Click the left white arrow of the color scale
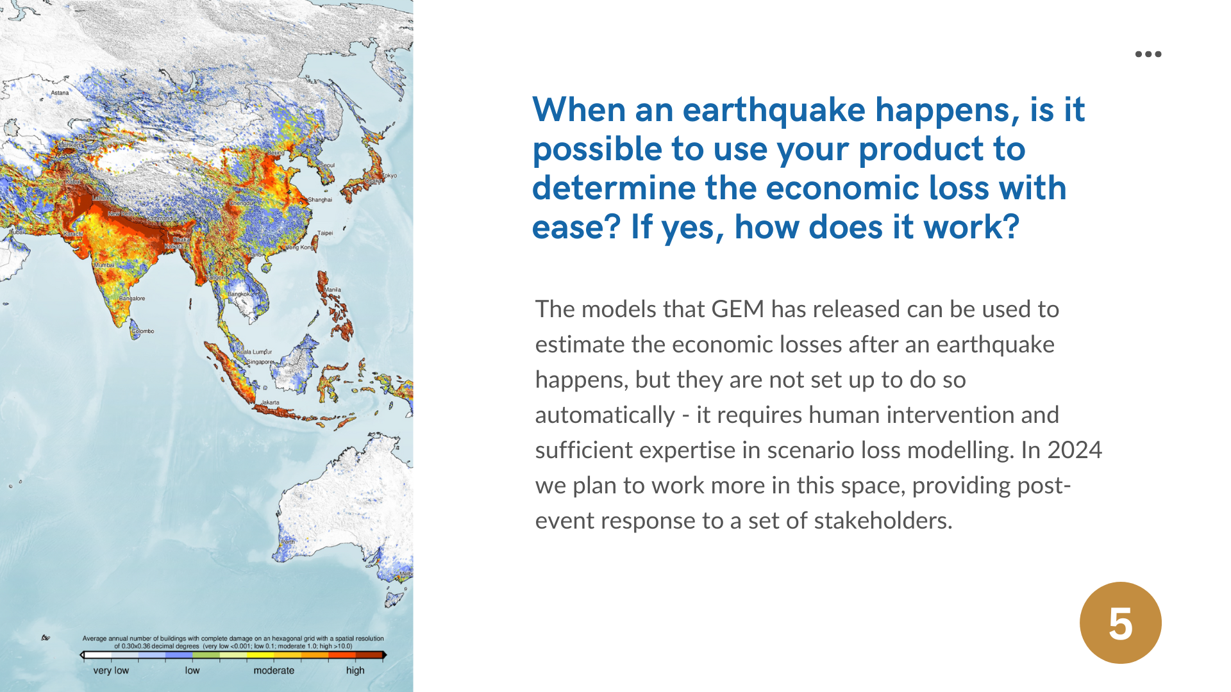The width and height of the screenshot is (1231, 692). click(82, 655)
